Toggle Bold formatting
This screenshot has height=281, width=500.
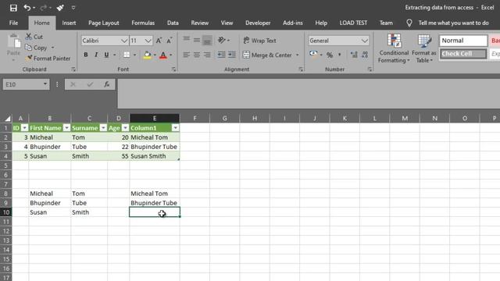point(85,55)
